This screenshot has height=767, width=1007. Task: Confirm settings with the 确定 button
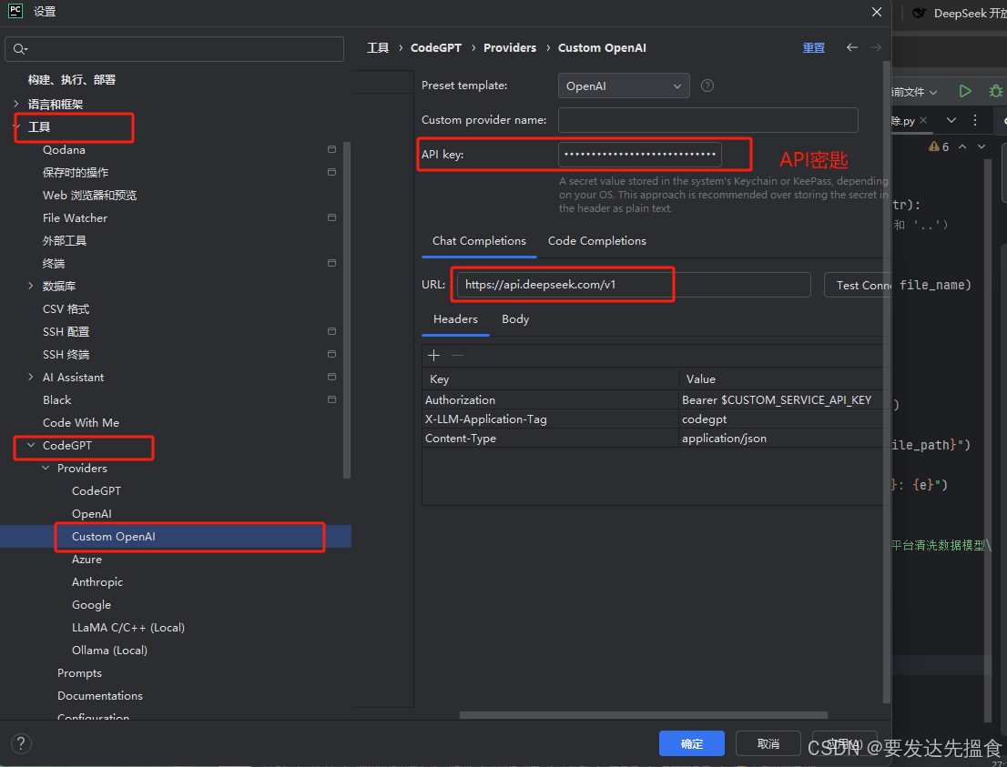[x=692, y=743]
